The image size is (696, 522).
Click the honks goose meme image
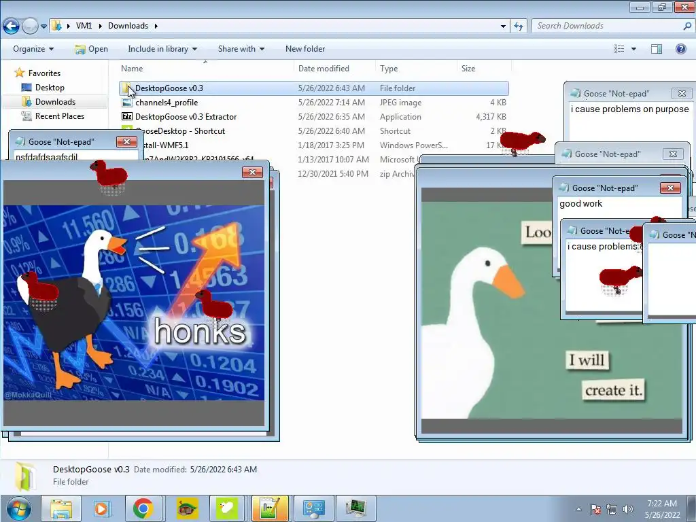pyautogui.click(x=134, y=302)
